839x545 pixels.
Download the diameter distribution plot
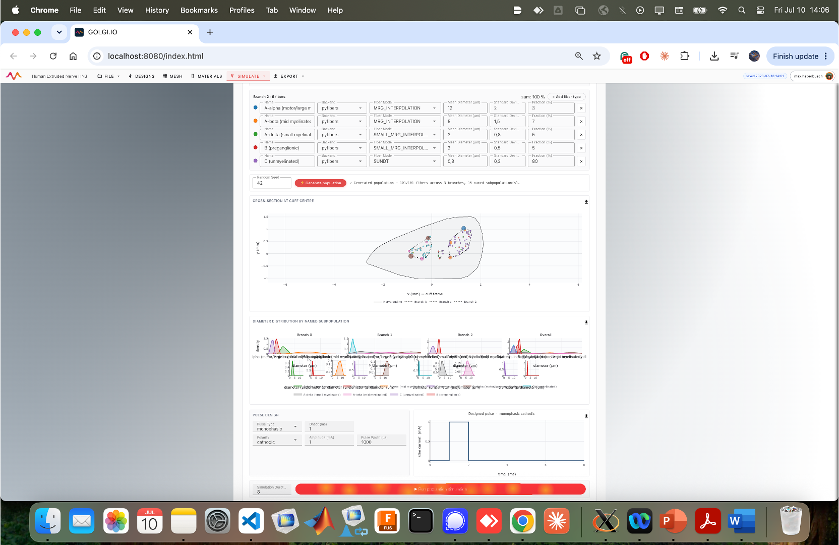pyautogui.click(x=586, y=322)
